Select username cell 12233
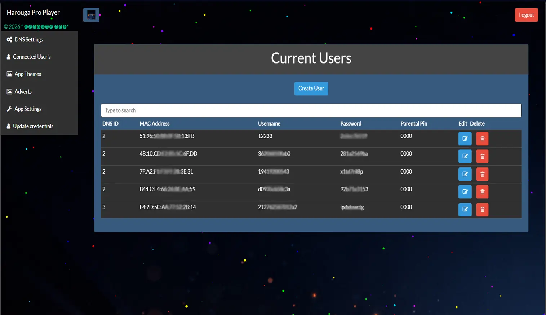 coord(265,136)
